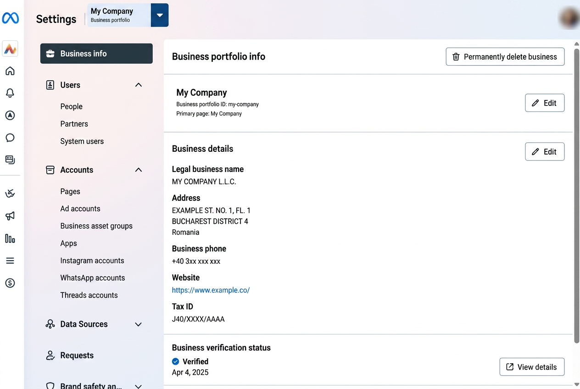This screenshot has width=580, height=389.
Task: Click the megaphone ads icon
Action: (10, 216)
